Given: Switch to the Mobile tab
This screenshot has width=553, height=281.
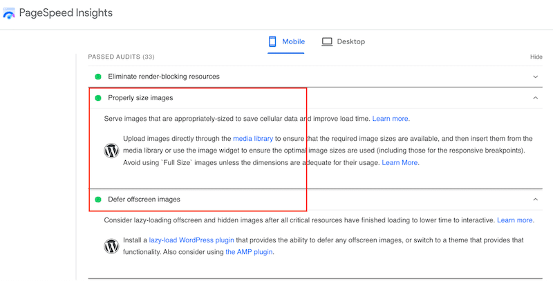Looking at the screenshot, I should pos(286,41).
